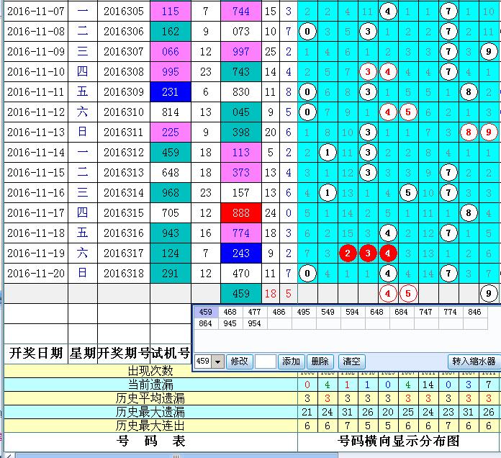The width and height of the screenshot is (501, 458).
Task: Click the 修改 button
Action: [x=240, y=362]
